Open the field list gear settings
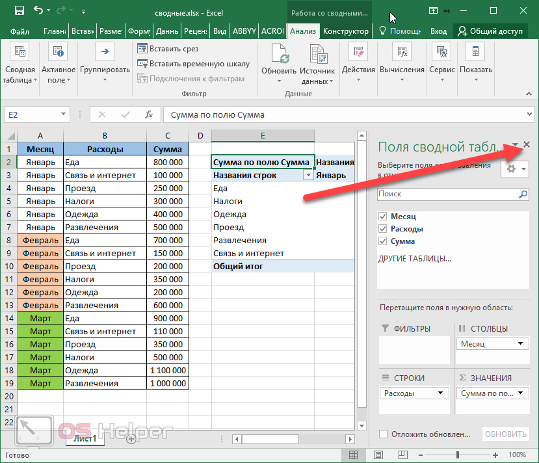Image resolution: width=539 pixels, height=463 pixels. point(513,169)
